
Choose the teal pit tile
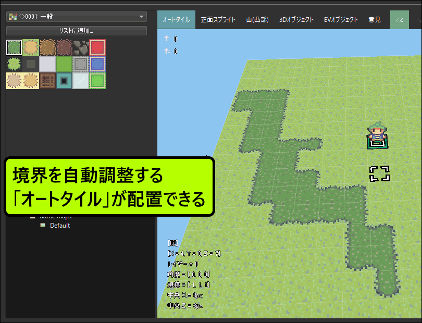pos(64,81)
